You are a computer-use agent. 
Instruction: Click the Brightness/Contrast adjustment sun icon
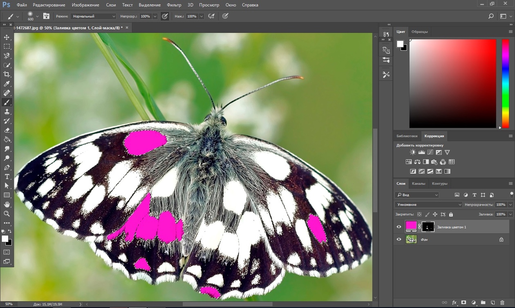pyautogui.click(x=413, y=152)
